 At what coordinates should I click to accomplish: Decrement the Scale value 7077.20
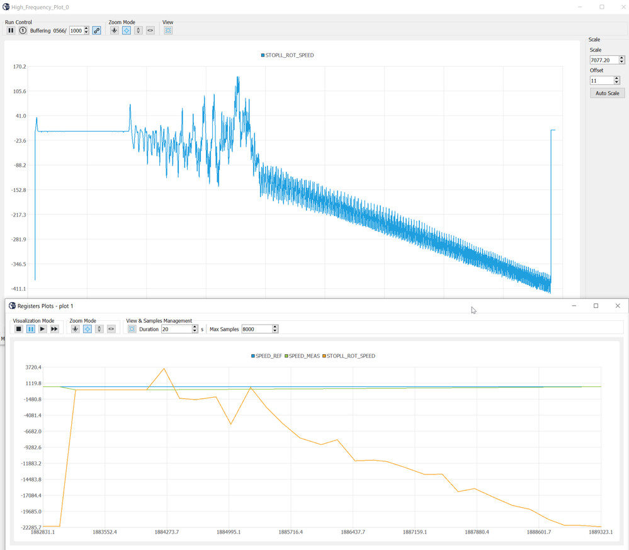[x=622, y=62]
